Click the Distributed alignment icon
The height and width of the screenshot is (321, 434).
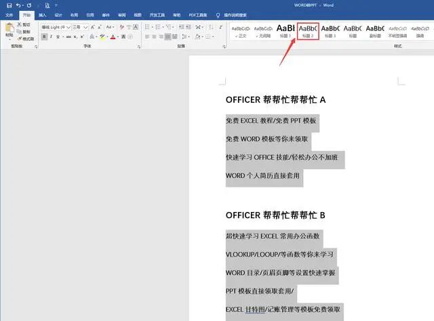coord(175,37)
